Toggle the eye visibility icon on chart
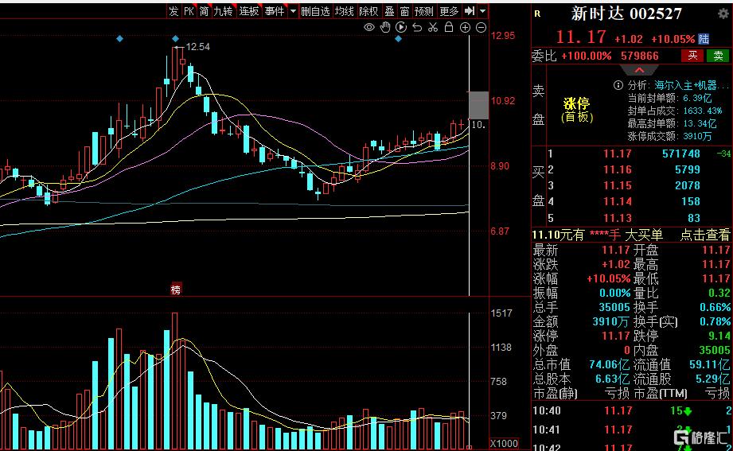 (368, 28)
